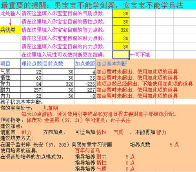Image resolution: width=196 pixels, height=172 pixels.
Task: Select the yellow 耐力点数 input cell
Action: pyautogui.click(x=121, y=38)
